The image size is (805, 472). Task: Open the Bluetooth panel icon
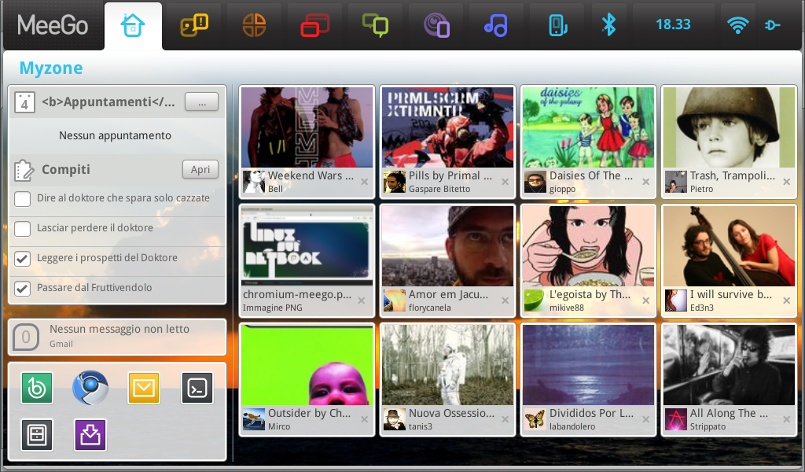click(609, 24)
